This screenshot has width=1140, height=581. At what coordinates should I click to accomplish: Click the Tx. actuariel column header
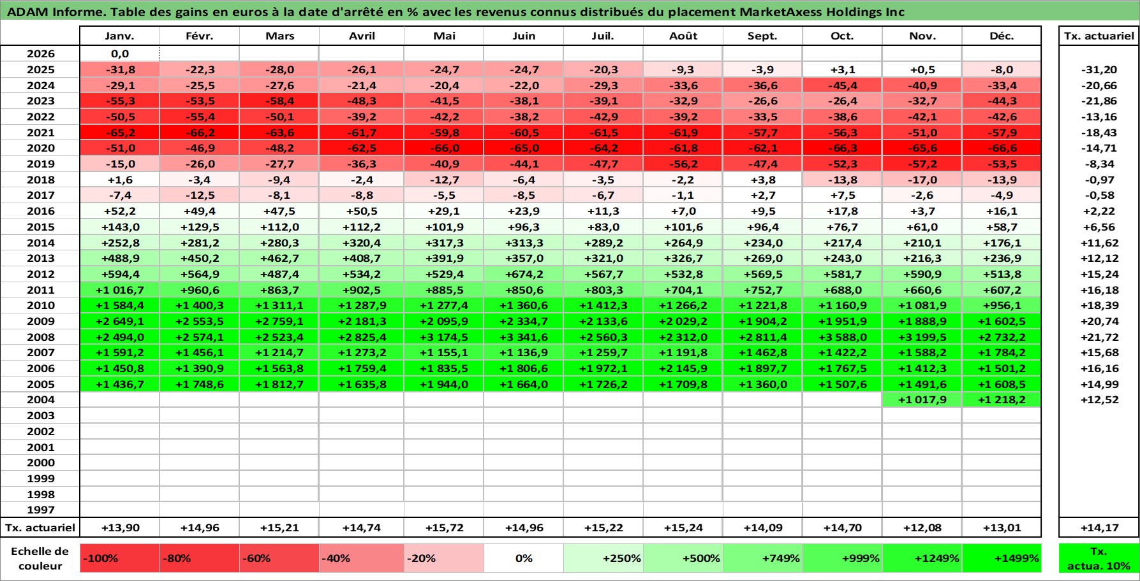click(1099, 36)
